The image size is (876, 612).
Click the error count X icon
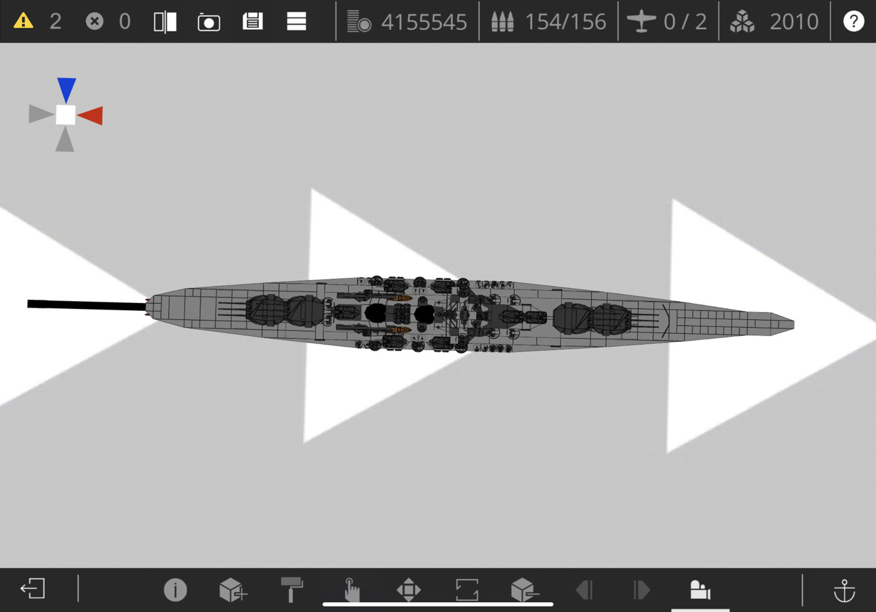pos(95,21)
